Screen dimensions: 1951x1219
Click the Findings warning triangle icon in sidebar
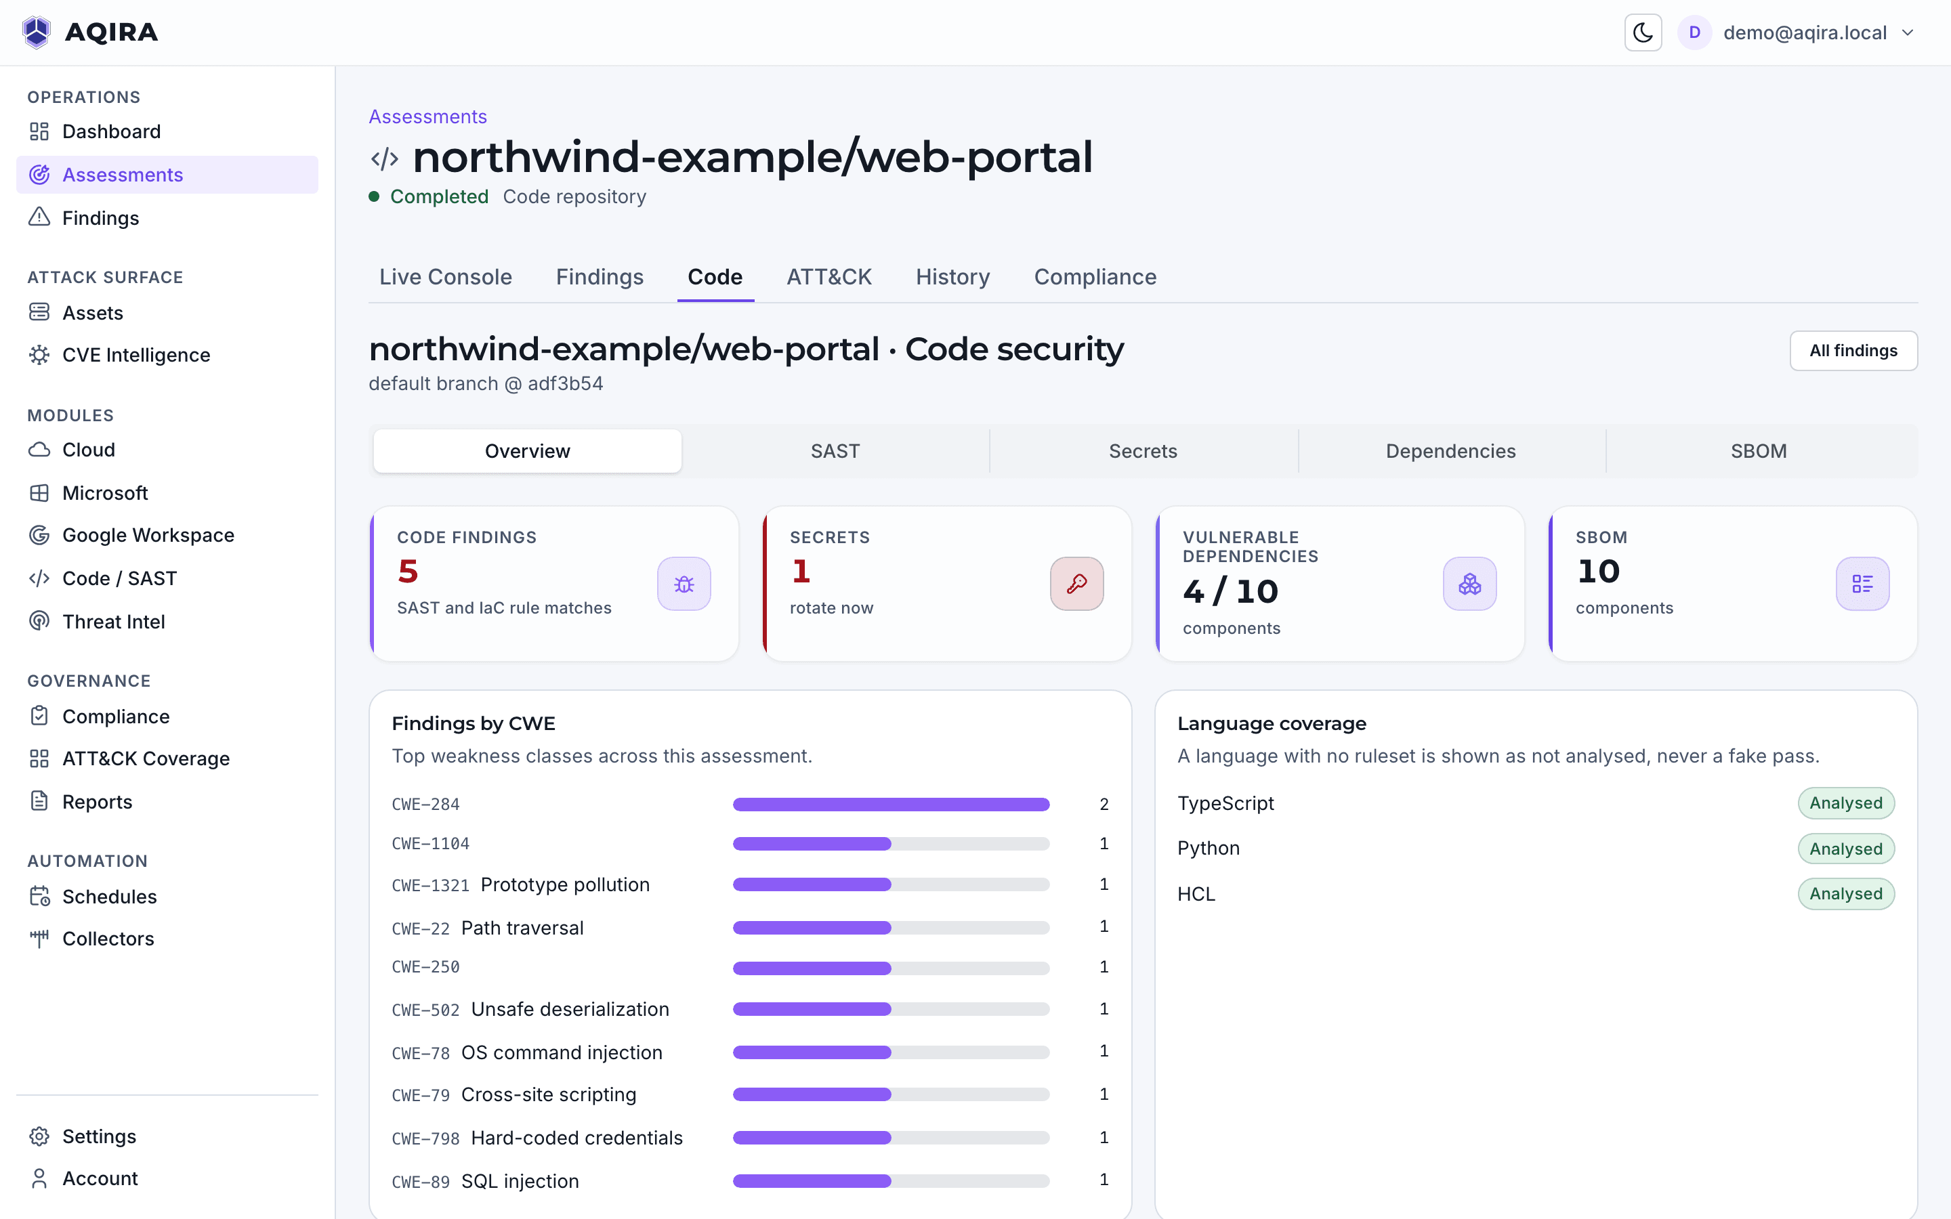pos(39,217)
